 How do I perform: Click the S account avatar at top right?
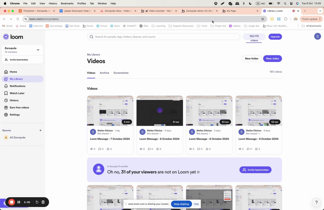click(318, 36)
